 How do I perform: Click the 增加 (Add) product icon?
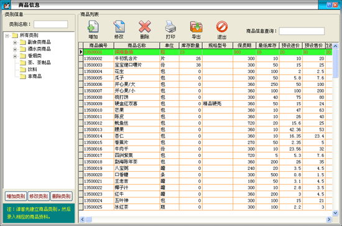93,27
